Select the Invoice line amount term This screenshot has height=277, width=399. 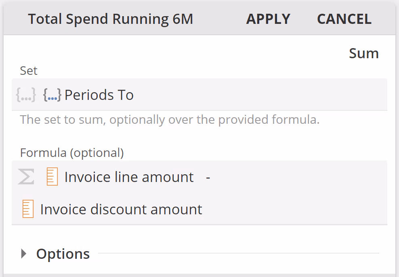click(129, 177)
